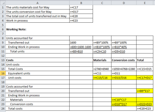The image size is (155, 112).
Task: Click cell =1050+4766+2280
Action: pos(124,69)
